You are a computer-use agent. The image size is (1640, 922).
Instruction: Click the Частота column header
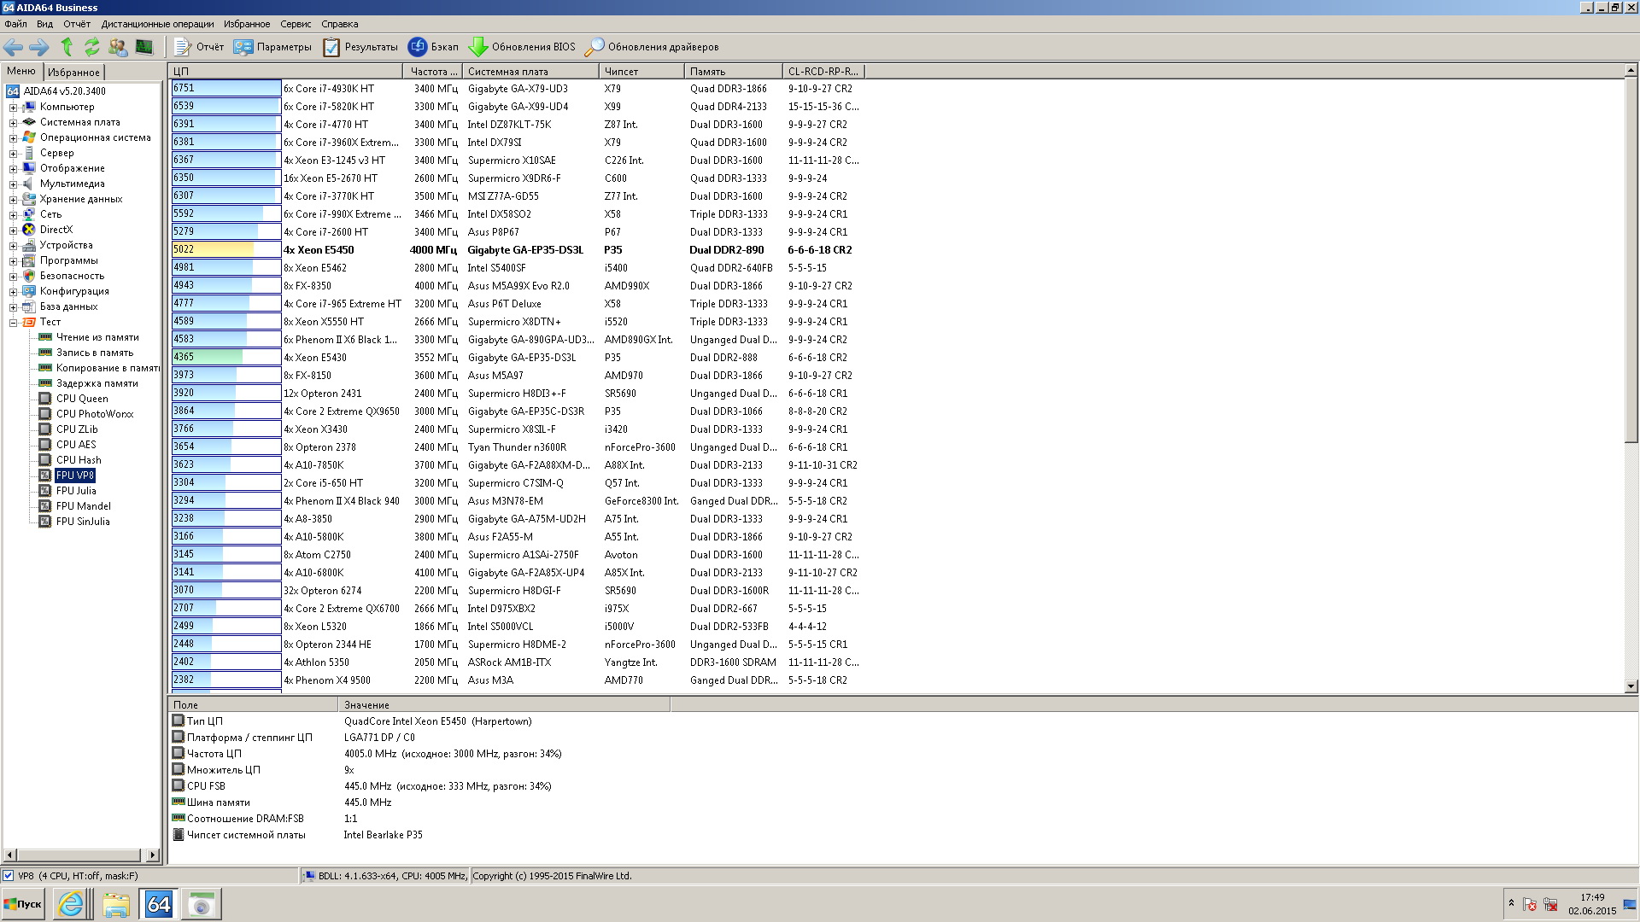click(x=431, y=72)
